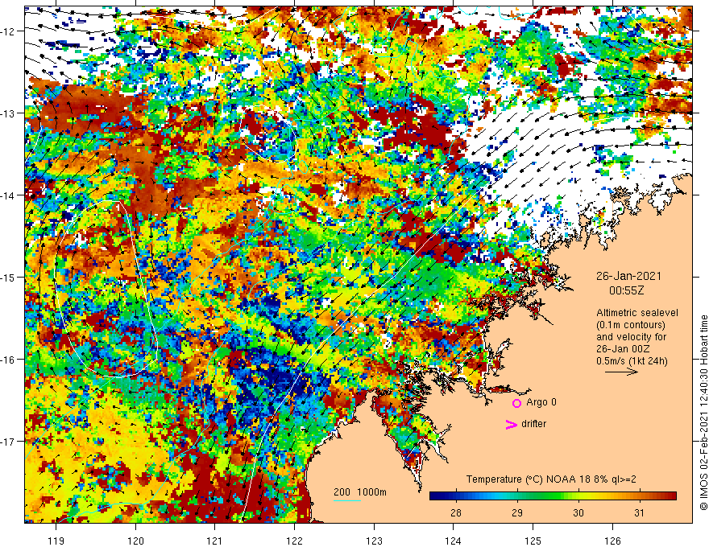Click the 0.5m/s velocity scale arrow

coord(621,372)
